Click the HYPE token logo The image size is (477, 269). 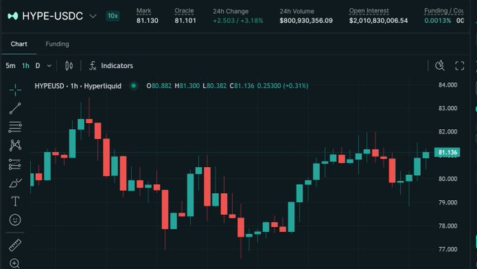[x=13, y=16]
